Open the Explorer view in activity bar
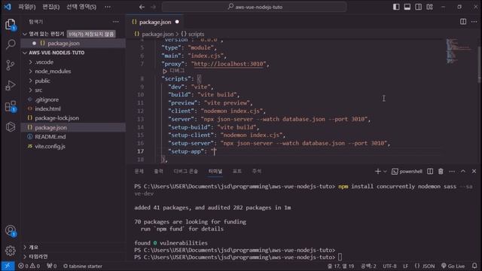Screen dimensions: 482x271 click(x=11, y=24)
